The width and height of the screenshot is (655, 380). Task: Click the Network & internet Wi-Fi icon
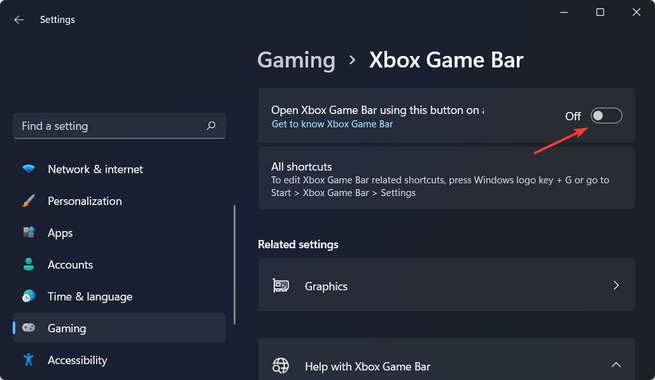coord(29,169)
